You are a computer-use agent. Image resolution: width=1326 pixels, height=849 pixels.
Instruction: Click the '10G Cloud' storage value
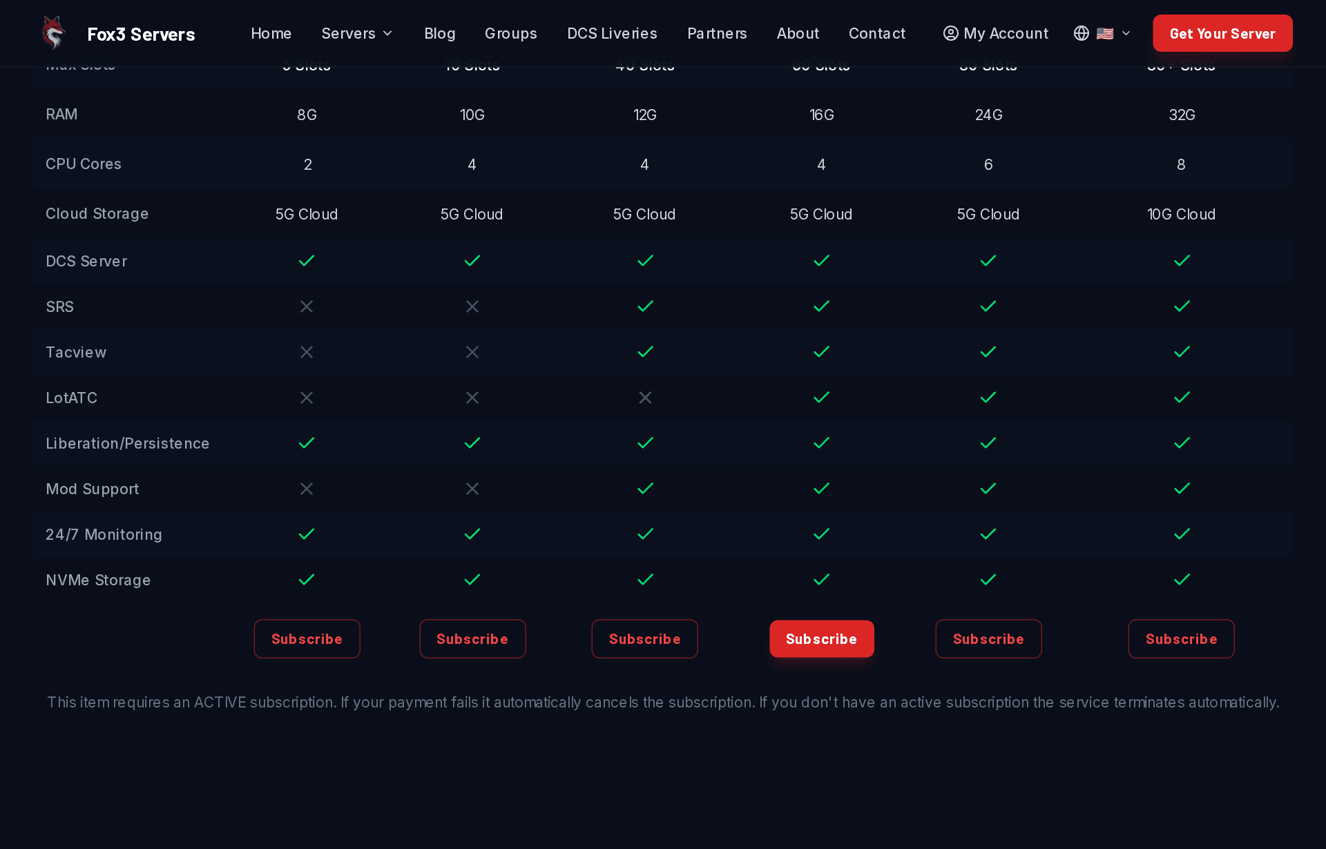coord(1182,215)
